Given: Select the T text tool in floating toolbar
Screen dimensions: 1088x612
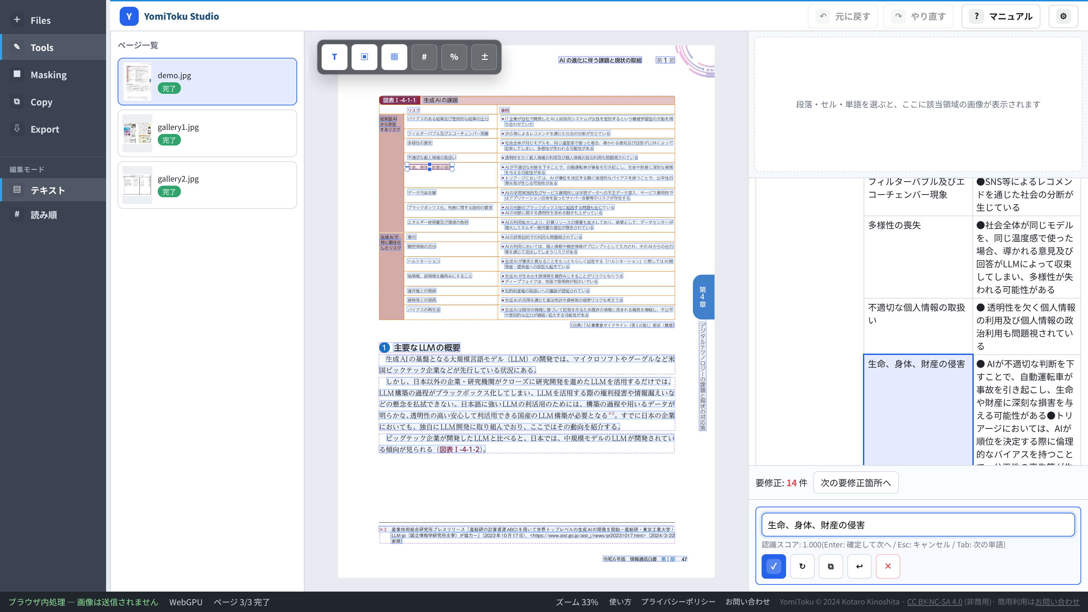Looking at the screenshot, I should pos(334,56).
